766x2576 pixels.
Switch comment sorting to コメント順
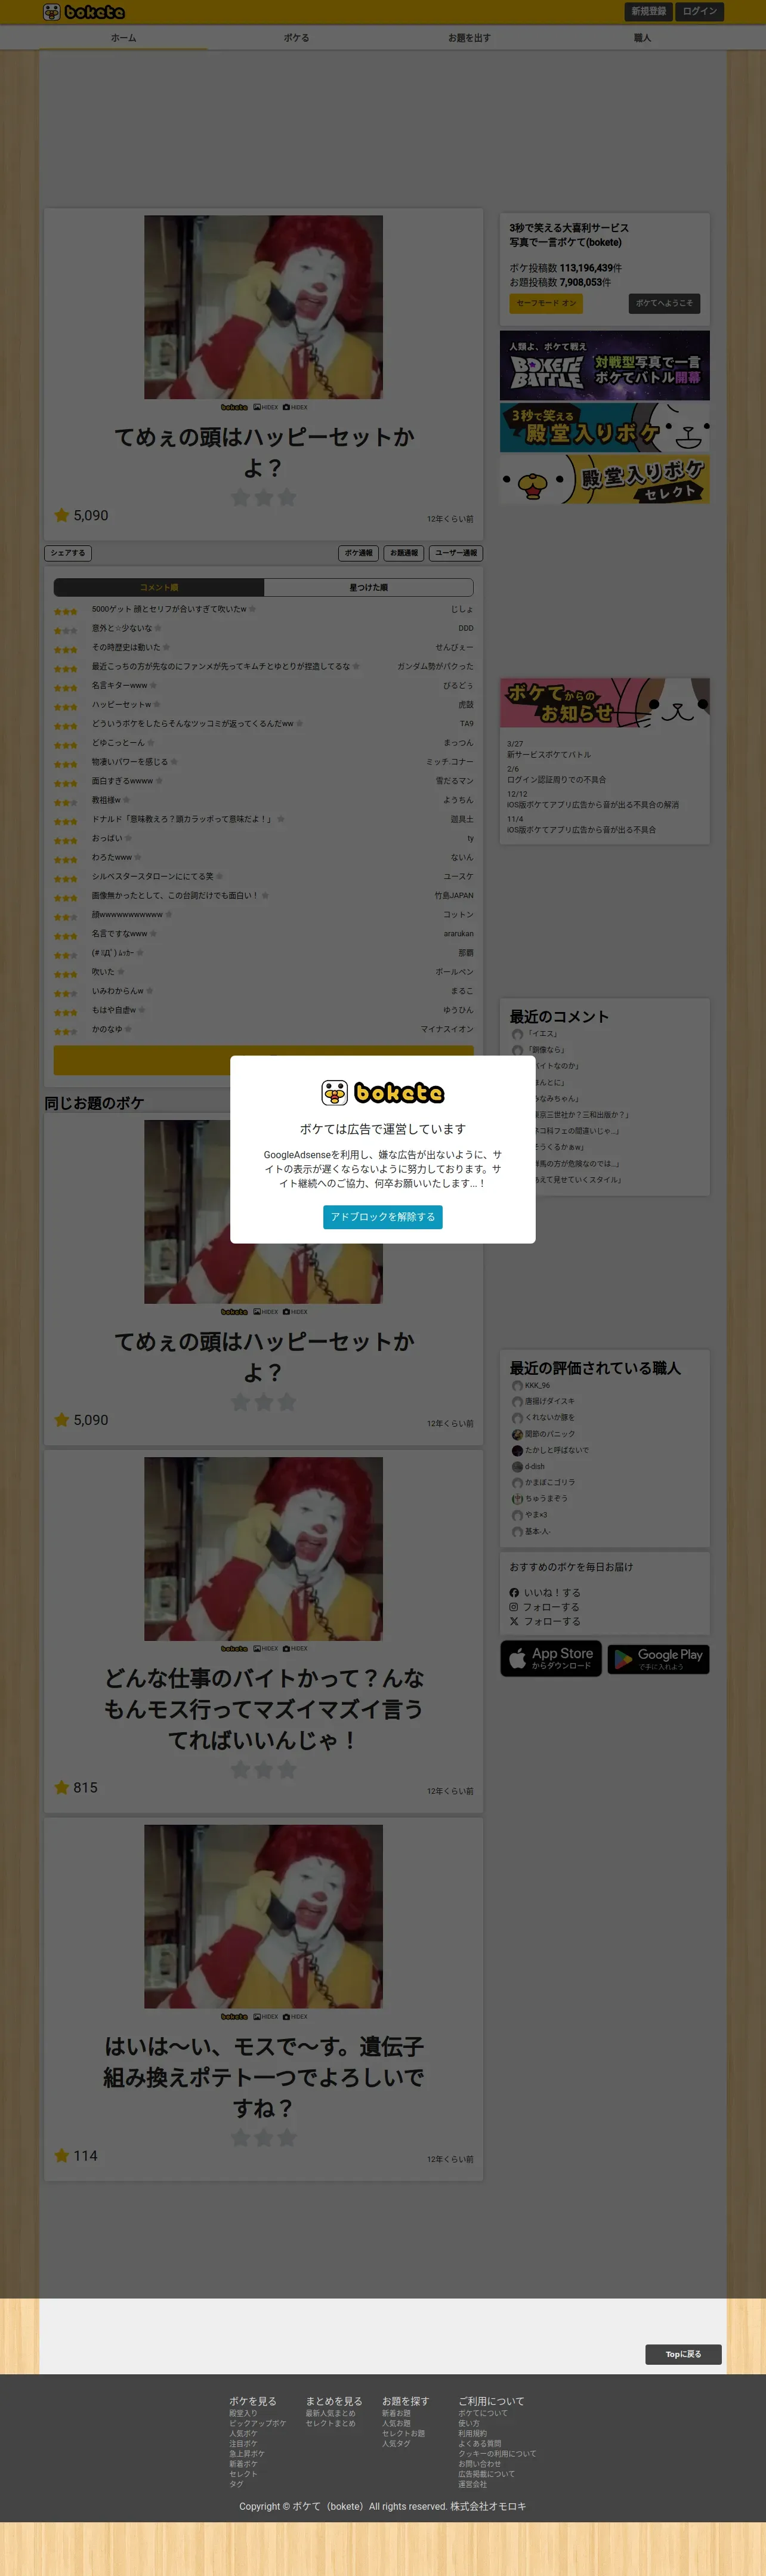(159, 587)
